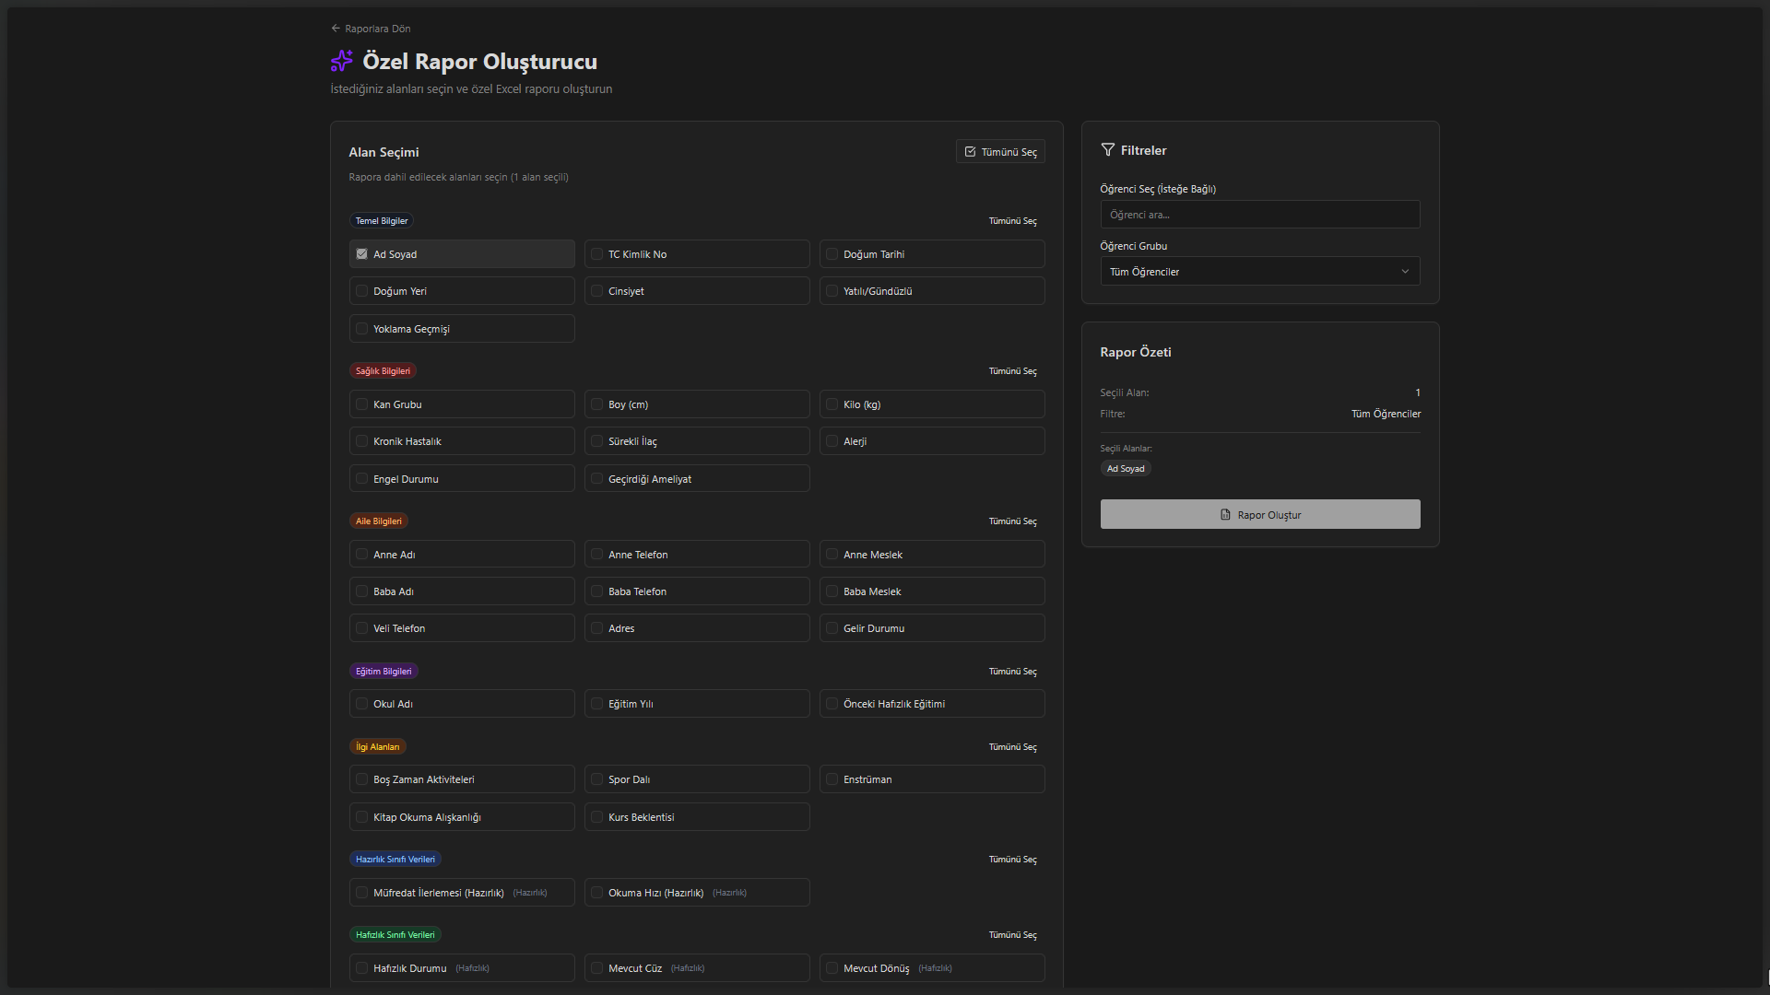Click the document icon on Rapor Oluştur button
Image resolution: width=1770 pixels, height=995 pixels.
[1225, 515]
